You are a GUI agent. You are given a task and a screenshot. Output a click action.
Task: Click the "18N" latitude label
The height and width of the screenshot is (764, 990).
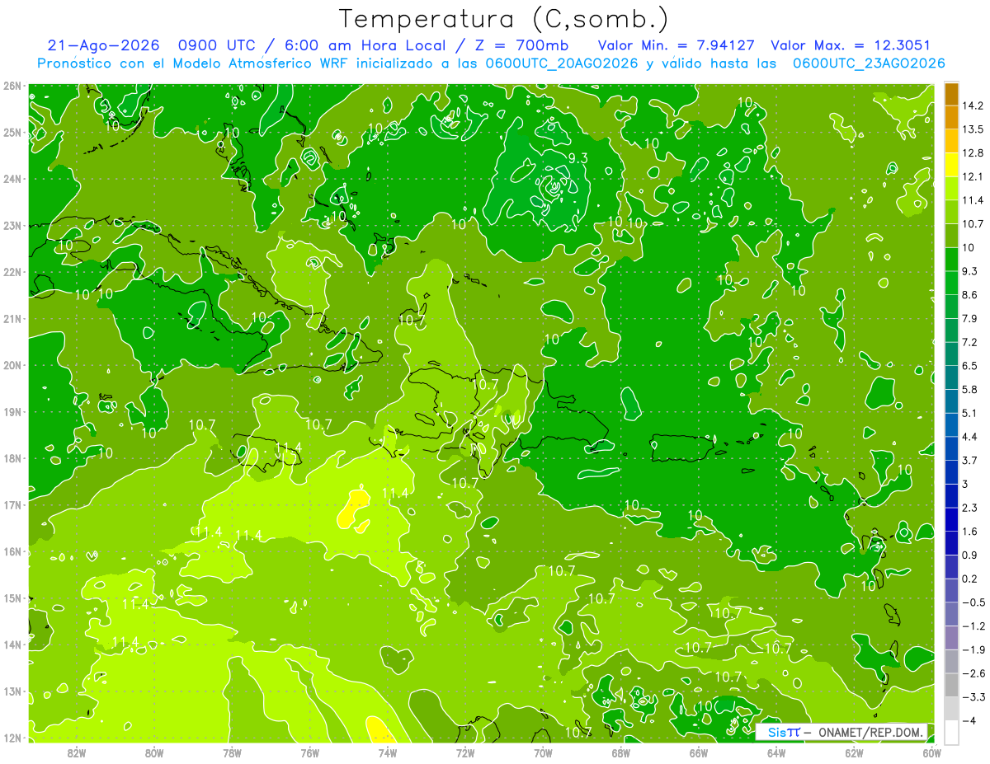pyautogui.click(x=12, y=458)
